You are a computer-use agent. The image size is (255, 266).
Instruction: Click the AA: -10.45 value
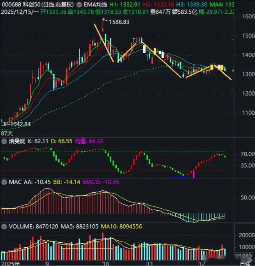point(37,182)
